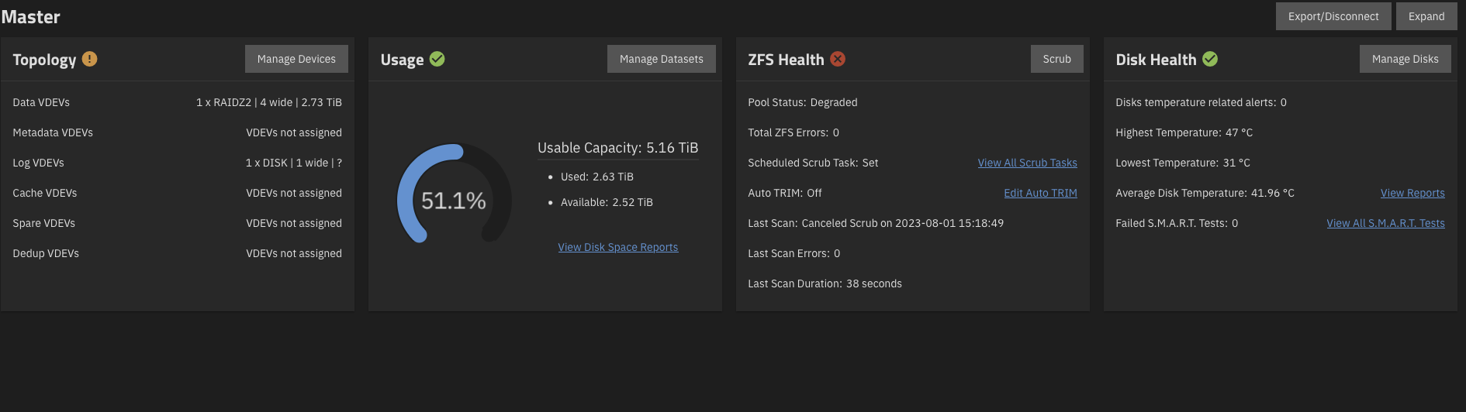Viewport: 1466px width, 412px height.
Task: Open Manage Disks
Action: (x=1405, y=59)
